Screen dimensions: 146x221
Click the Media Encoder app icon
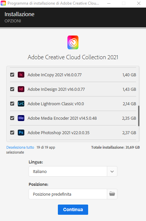coord(21,118)
